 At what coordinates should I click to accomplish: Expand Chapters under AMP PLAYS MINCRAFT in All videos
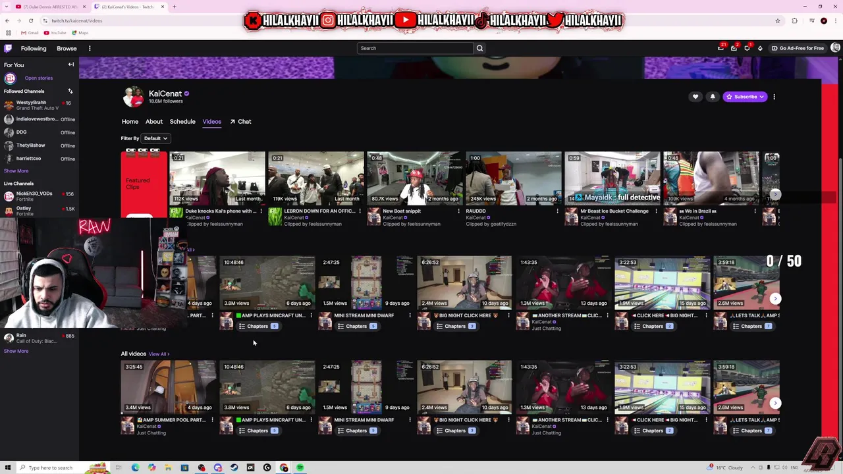point(258,431)
